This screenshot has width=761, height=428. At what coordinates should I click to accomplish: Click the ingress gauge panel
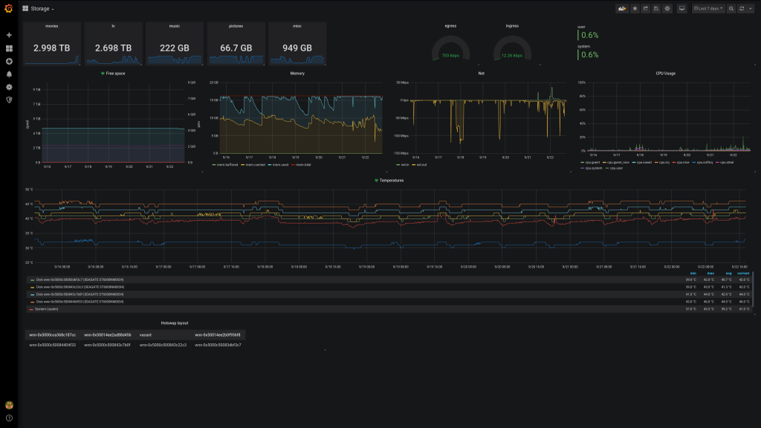[x=512, y=44]
